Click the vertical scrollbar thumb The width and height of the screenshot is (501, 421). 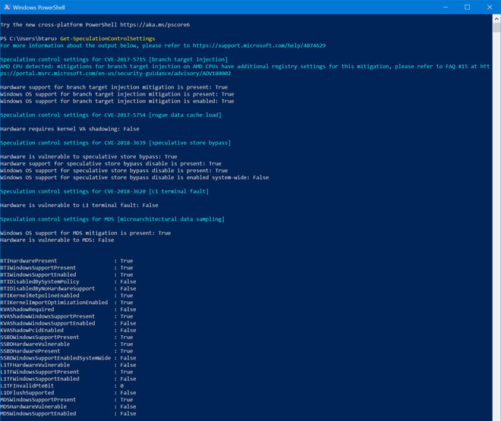pos(496,27)
